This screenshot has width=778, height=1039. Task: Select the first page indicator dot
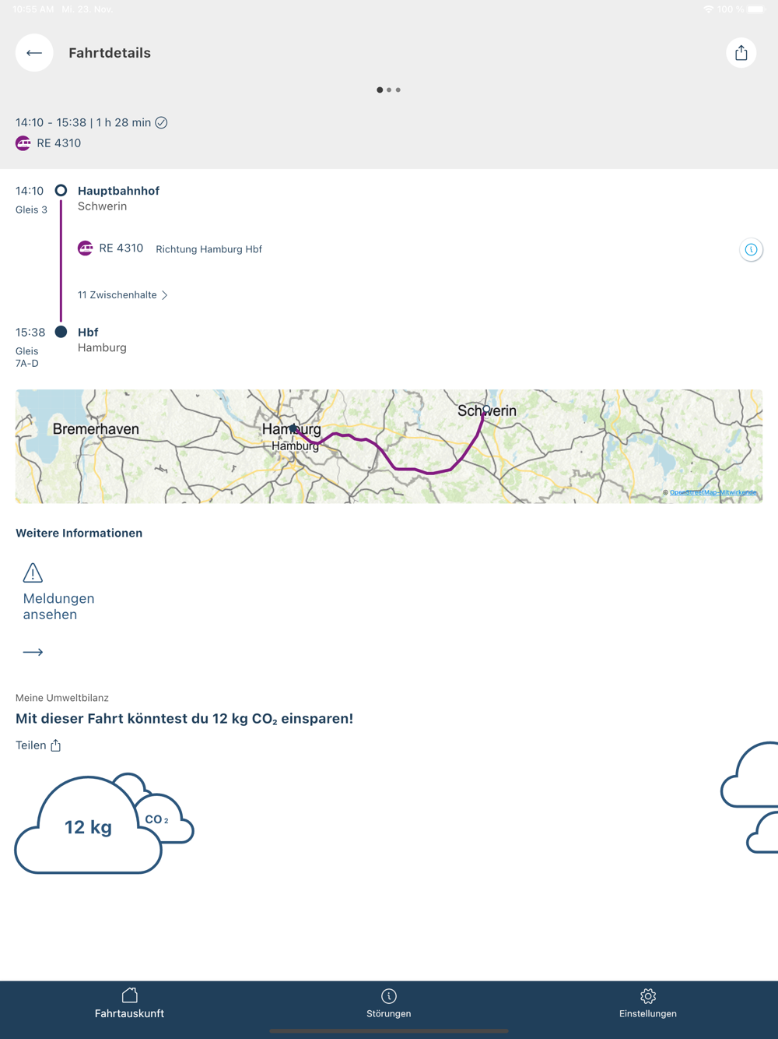(380, 90)
